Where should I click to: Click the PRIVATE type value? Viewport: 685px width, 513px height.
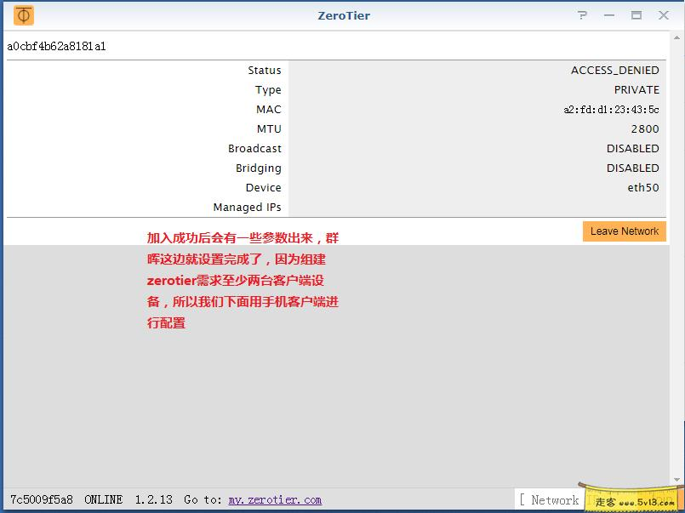[636, 90]
